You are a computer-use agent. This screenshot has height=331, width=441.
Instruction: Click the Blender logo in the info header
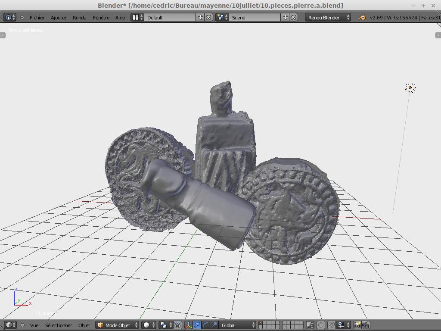pos(362,18)
